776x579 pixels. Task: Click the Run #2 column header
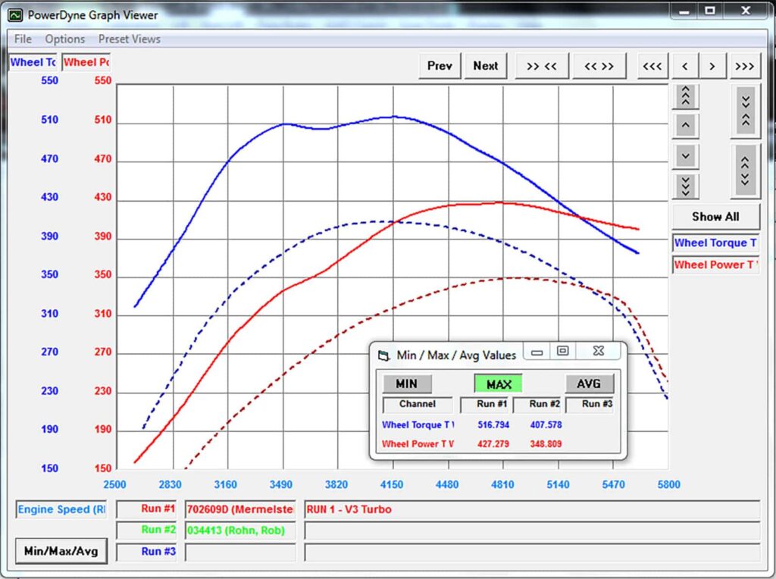coord(538,404)
